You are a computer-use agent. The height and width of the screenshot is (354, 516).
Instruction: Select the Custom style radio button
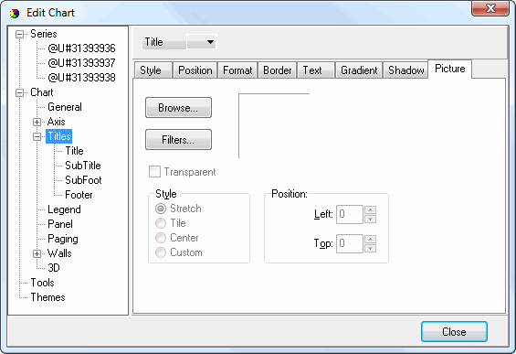point(161,252)
